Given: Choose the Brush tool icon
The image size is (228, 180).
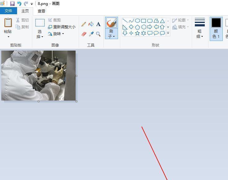Looking at the screenshot, I should [x=112, y=23].
